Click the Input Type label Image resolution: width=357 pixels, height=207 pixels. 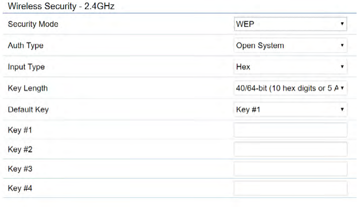(26, 67)
